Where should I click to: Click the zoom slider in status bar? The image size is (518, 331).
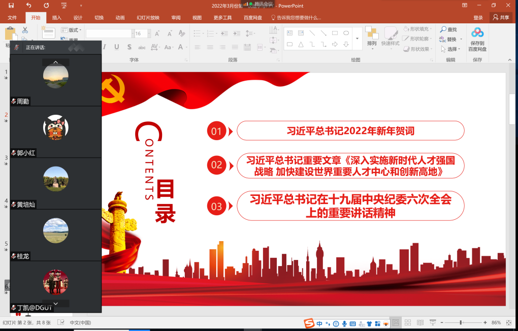click(461, 323)
